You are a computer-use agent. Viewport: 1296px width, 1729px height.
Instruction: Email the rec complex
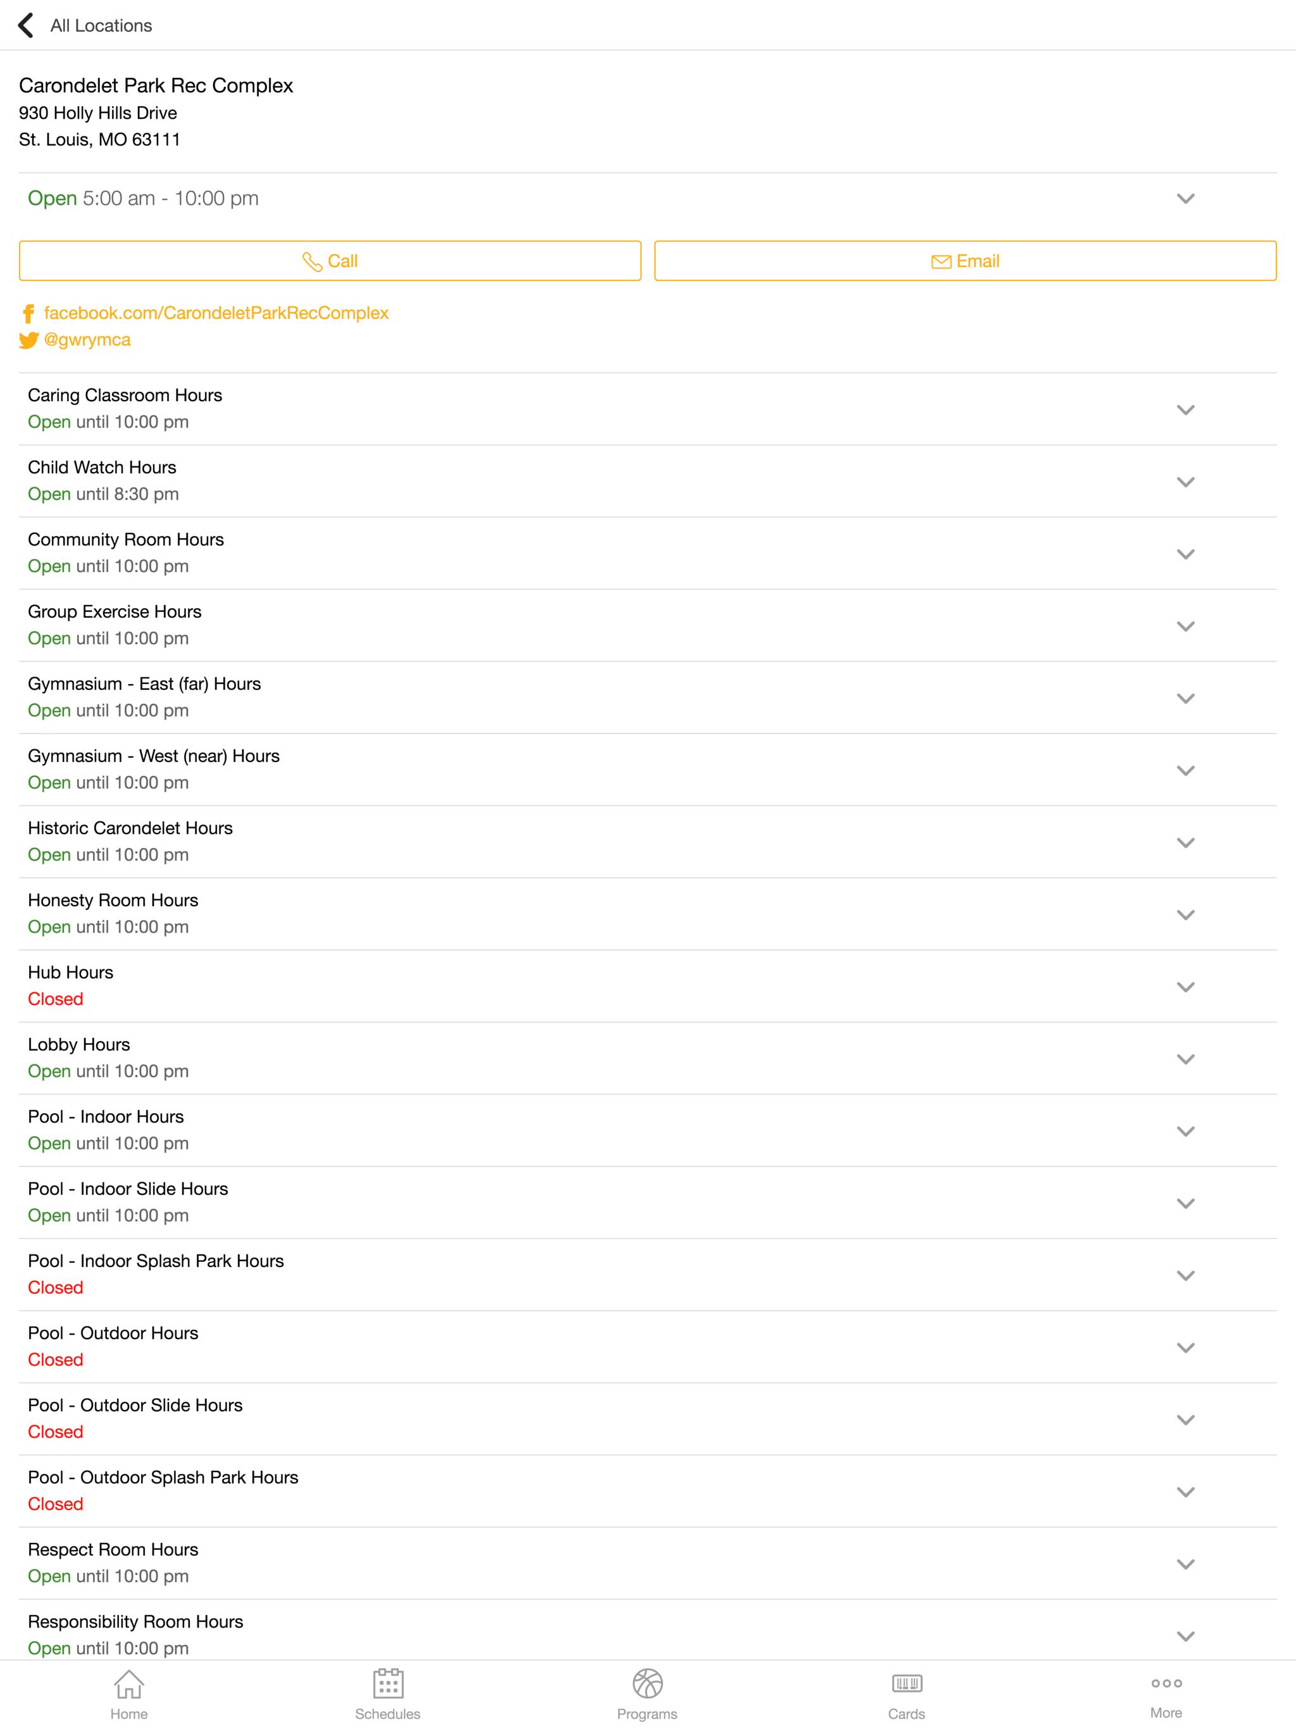coord(966,261)
